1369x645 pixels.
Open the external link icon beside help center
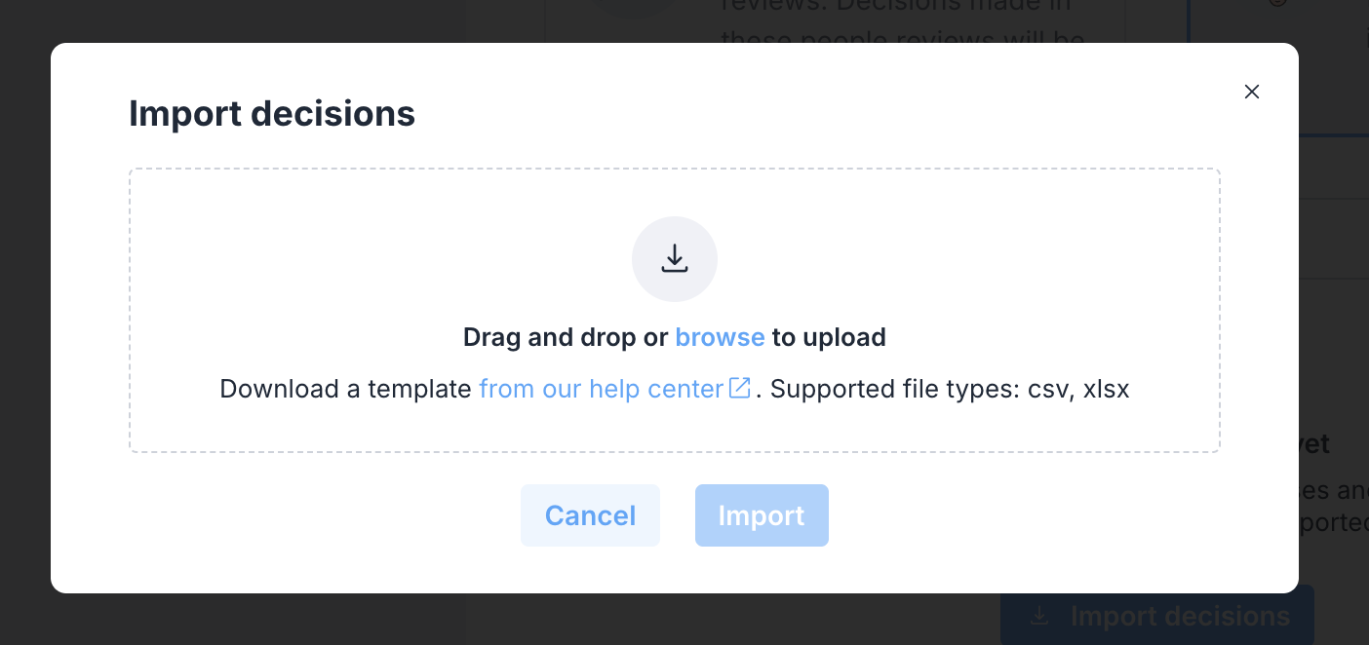click(x=740, y=388)
